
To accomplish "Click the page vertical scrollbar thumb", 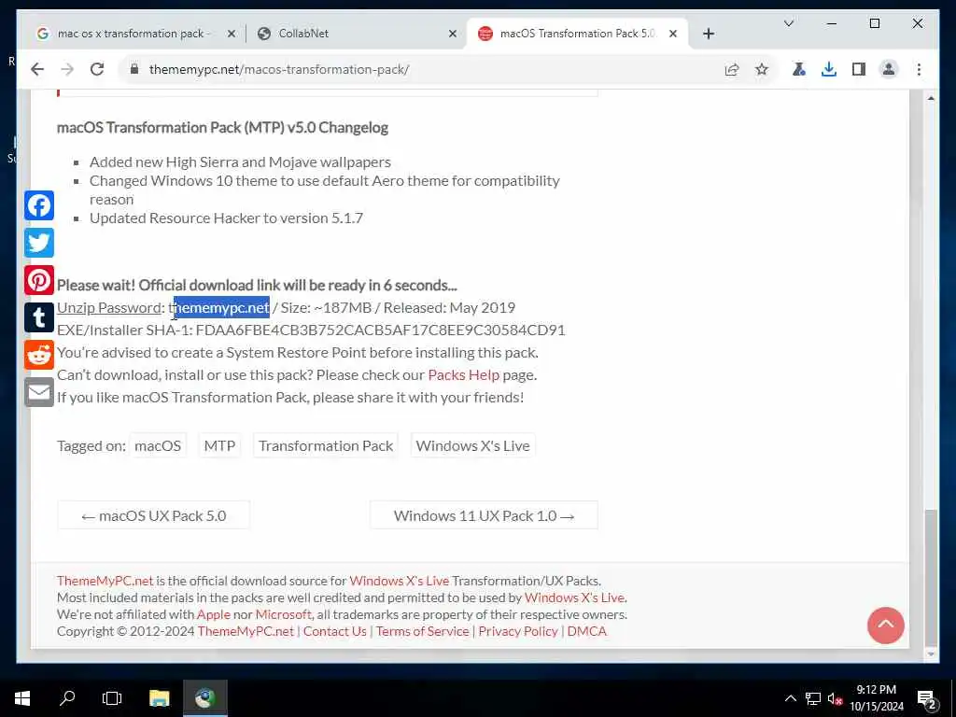I will tap(931, 577).
